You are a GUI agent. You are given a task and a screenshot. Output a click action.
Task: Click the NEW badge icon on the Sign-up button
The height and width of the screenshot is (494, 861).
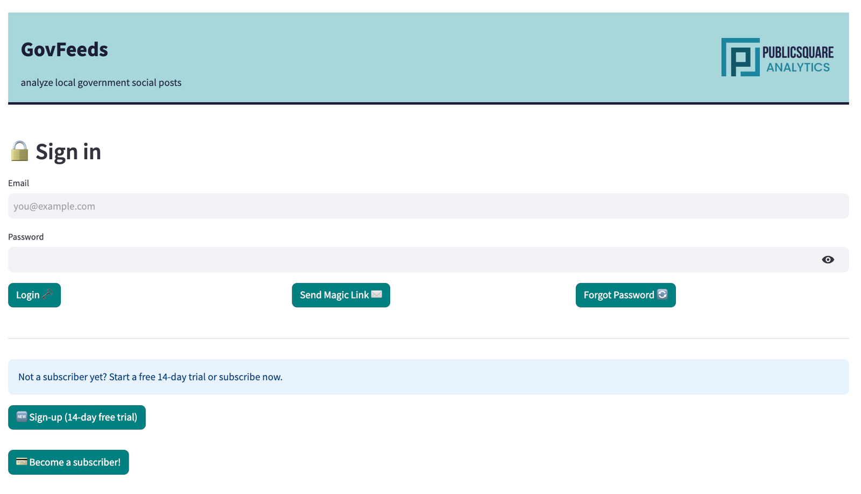[22, 417]
